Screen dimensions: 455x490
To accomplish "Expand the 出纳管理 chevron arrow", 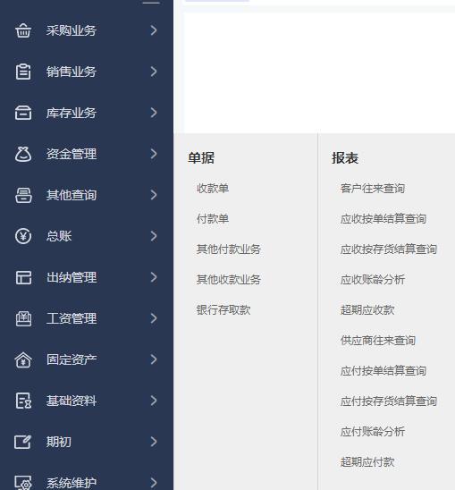I will click(154, 277).
